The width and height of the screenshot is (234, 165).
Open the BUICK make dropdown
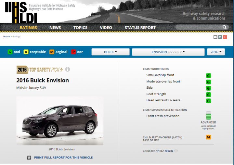point(110,52)
